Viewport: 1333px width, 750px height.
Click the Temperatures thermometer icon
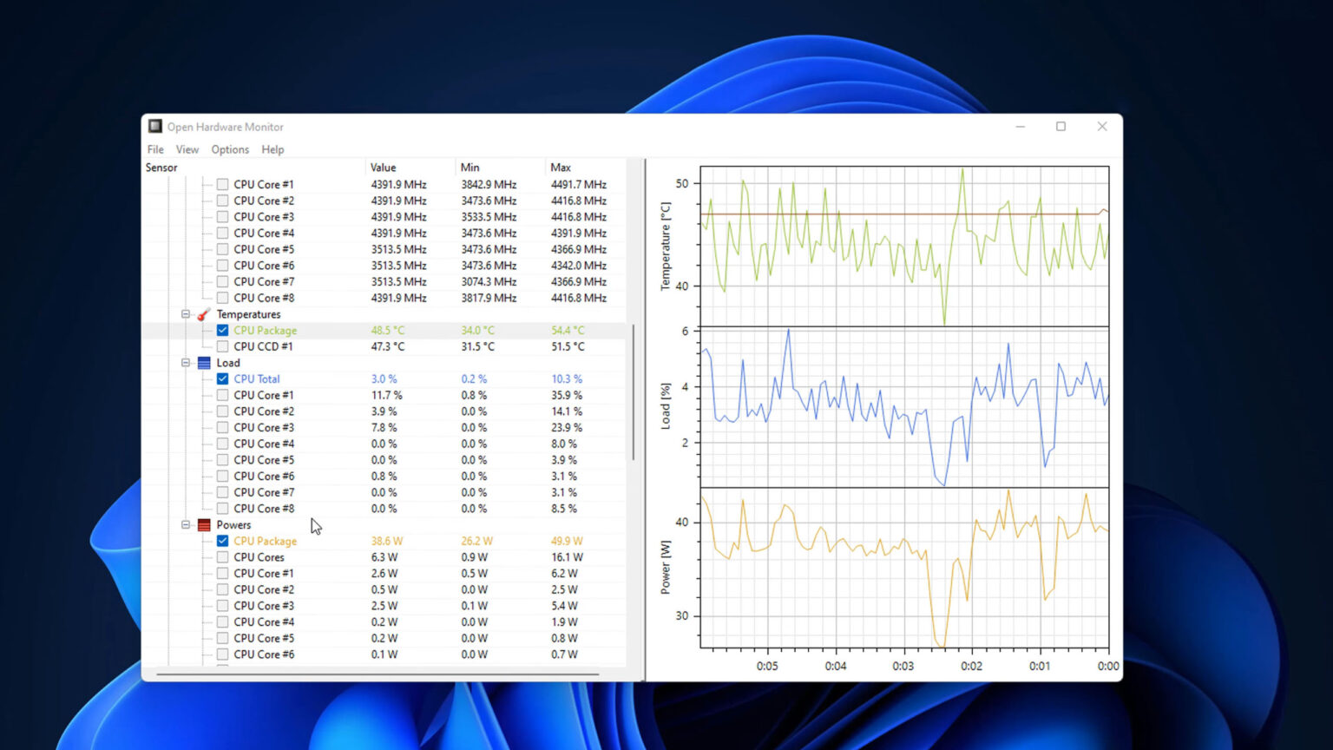(x=202, y=313)
